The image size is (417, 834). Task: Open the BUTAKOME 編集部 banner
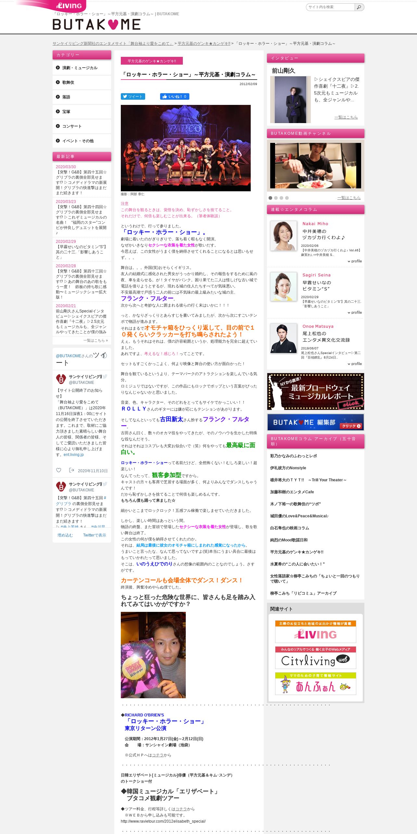point(316,422)
